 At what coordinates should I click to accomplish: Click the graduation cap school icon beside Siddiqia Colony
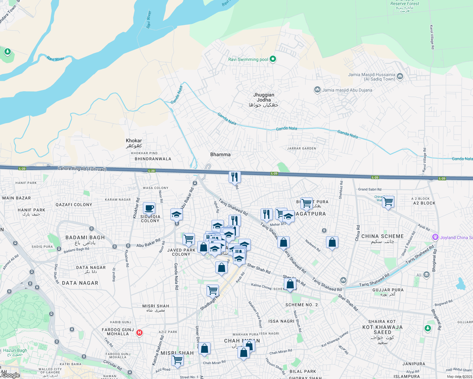176,214
